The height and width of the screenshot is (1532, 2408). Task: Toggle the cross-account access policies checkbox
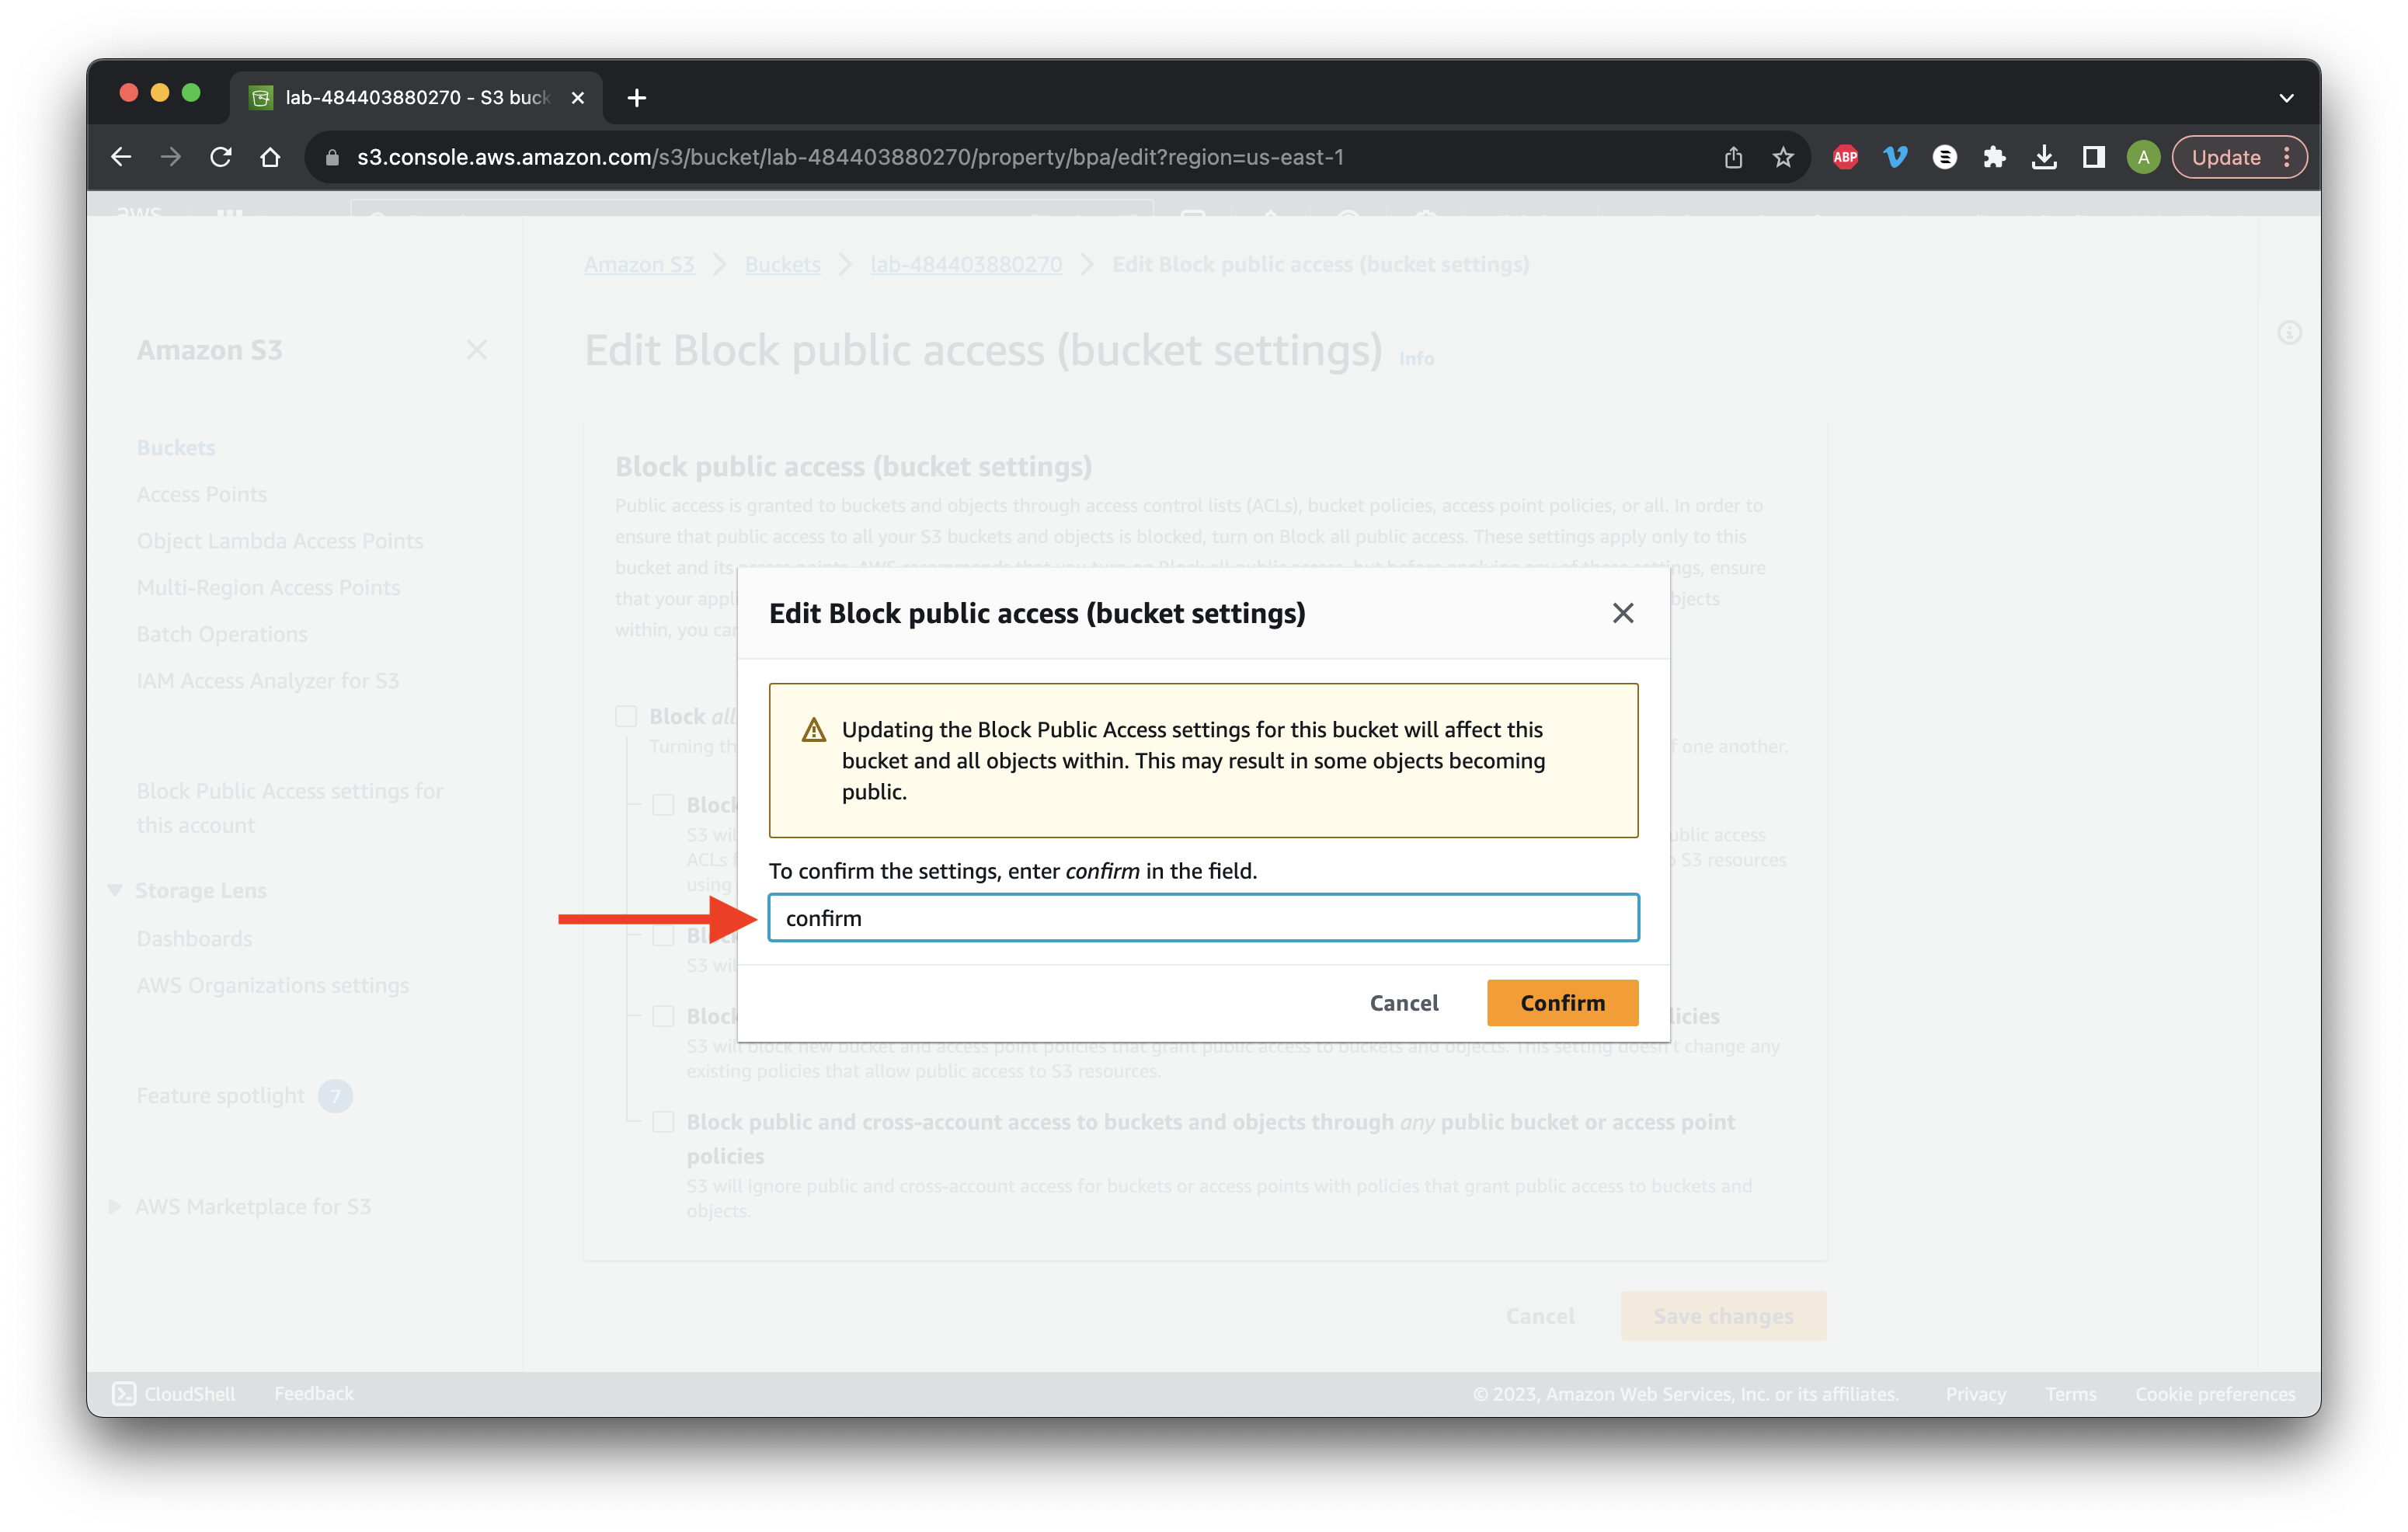pyautogui.click(x=663, y=1122)
